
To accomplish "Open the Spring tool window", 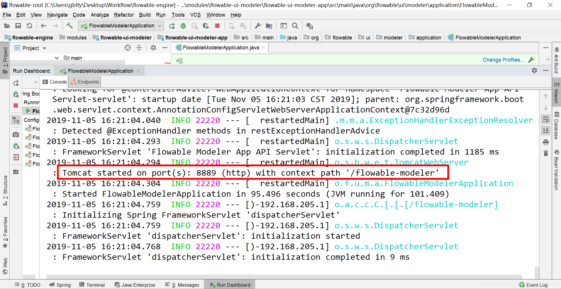I will pyautogui.click(x=60, y=285).
